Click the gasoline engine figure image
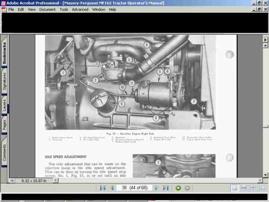 point(130,83)
